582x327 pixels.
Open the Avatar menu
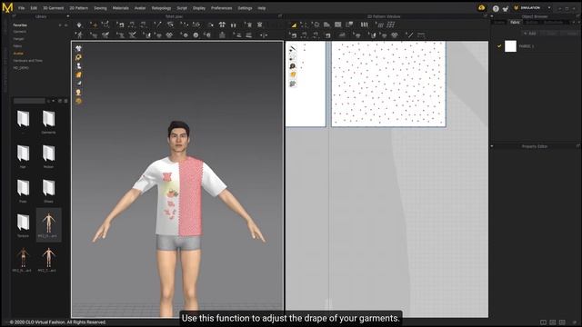(x=140, y=8)
